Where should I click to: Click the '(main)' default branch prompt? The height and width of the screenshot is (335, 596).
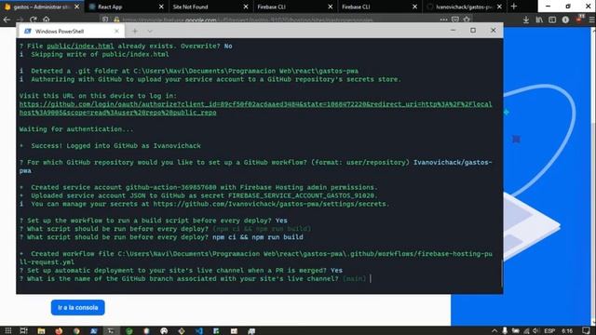[x=354, y=279]
